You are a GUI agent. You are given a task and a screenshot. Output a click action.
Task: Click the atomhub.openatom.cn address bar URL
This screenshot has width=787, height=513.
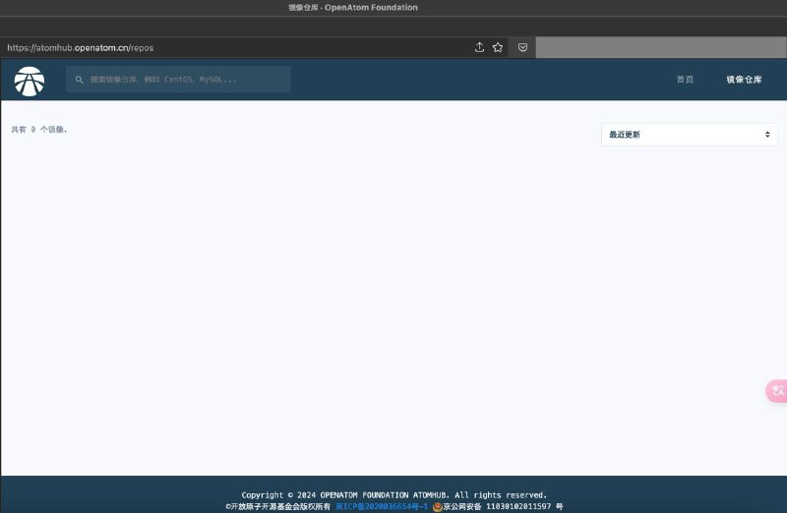(x=81, y=47)
